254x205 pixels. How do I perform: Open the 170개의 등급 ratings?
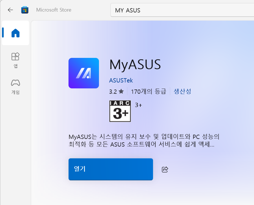pyautogui.click(x=149, y=91)
